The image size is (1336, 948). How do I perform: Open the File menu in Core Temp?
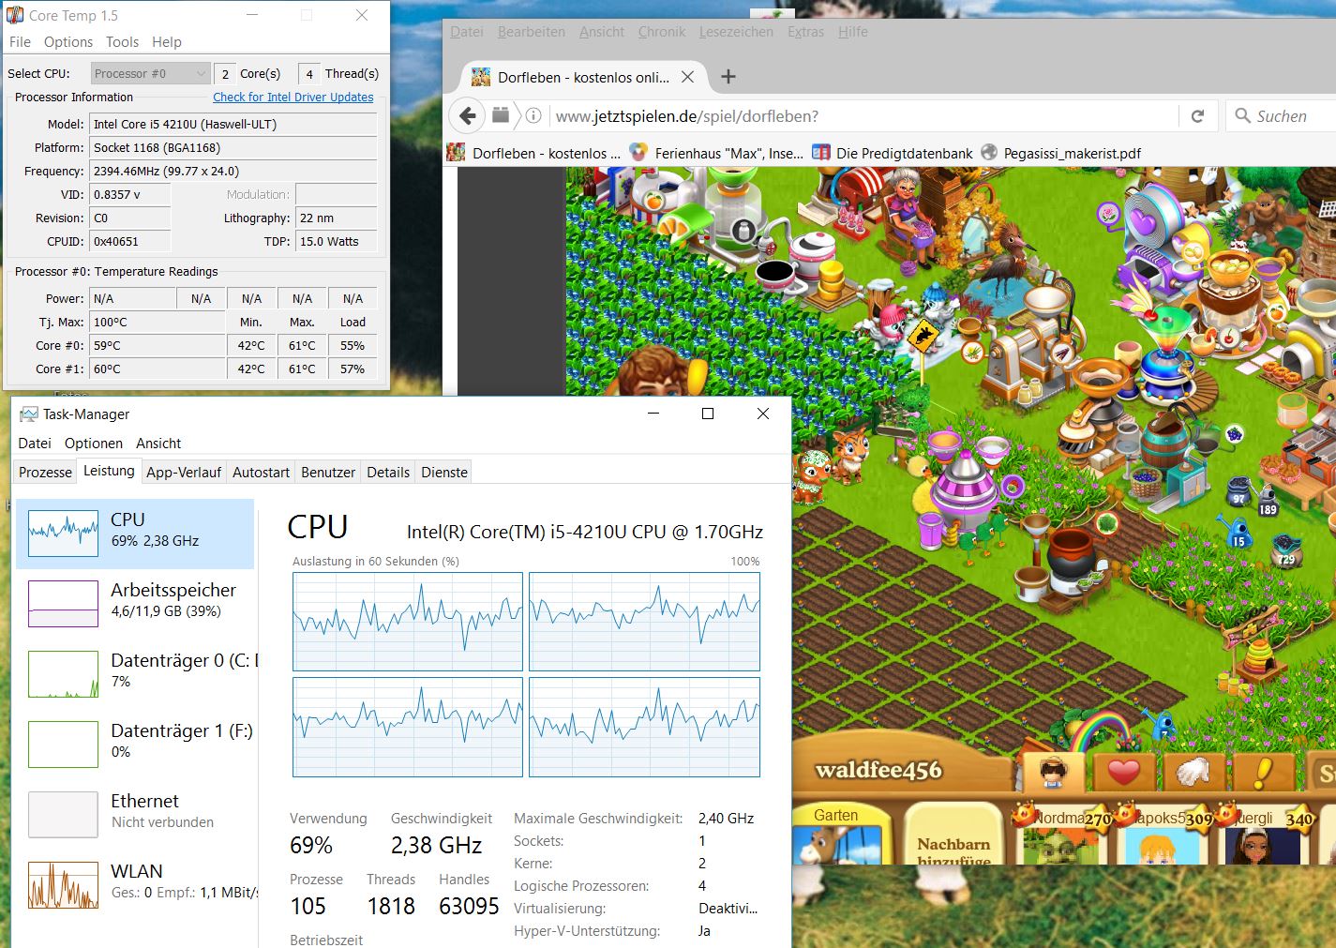tap(20, 42)
